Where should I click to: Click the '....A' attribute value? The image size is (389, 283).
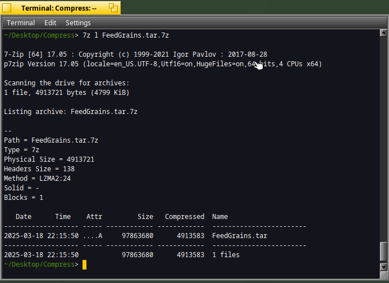point(93,236)
